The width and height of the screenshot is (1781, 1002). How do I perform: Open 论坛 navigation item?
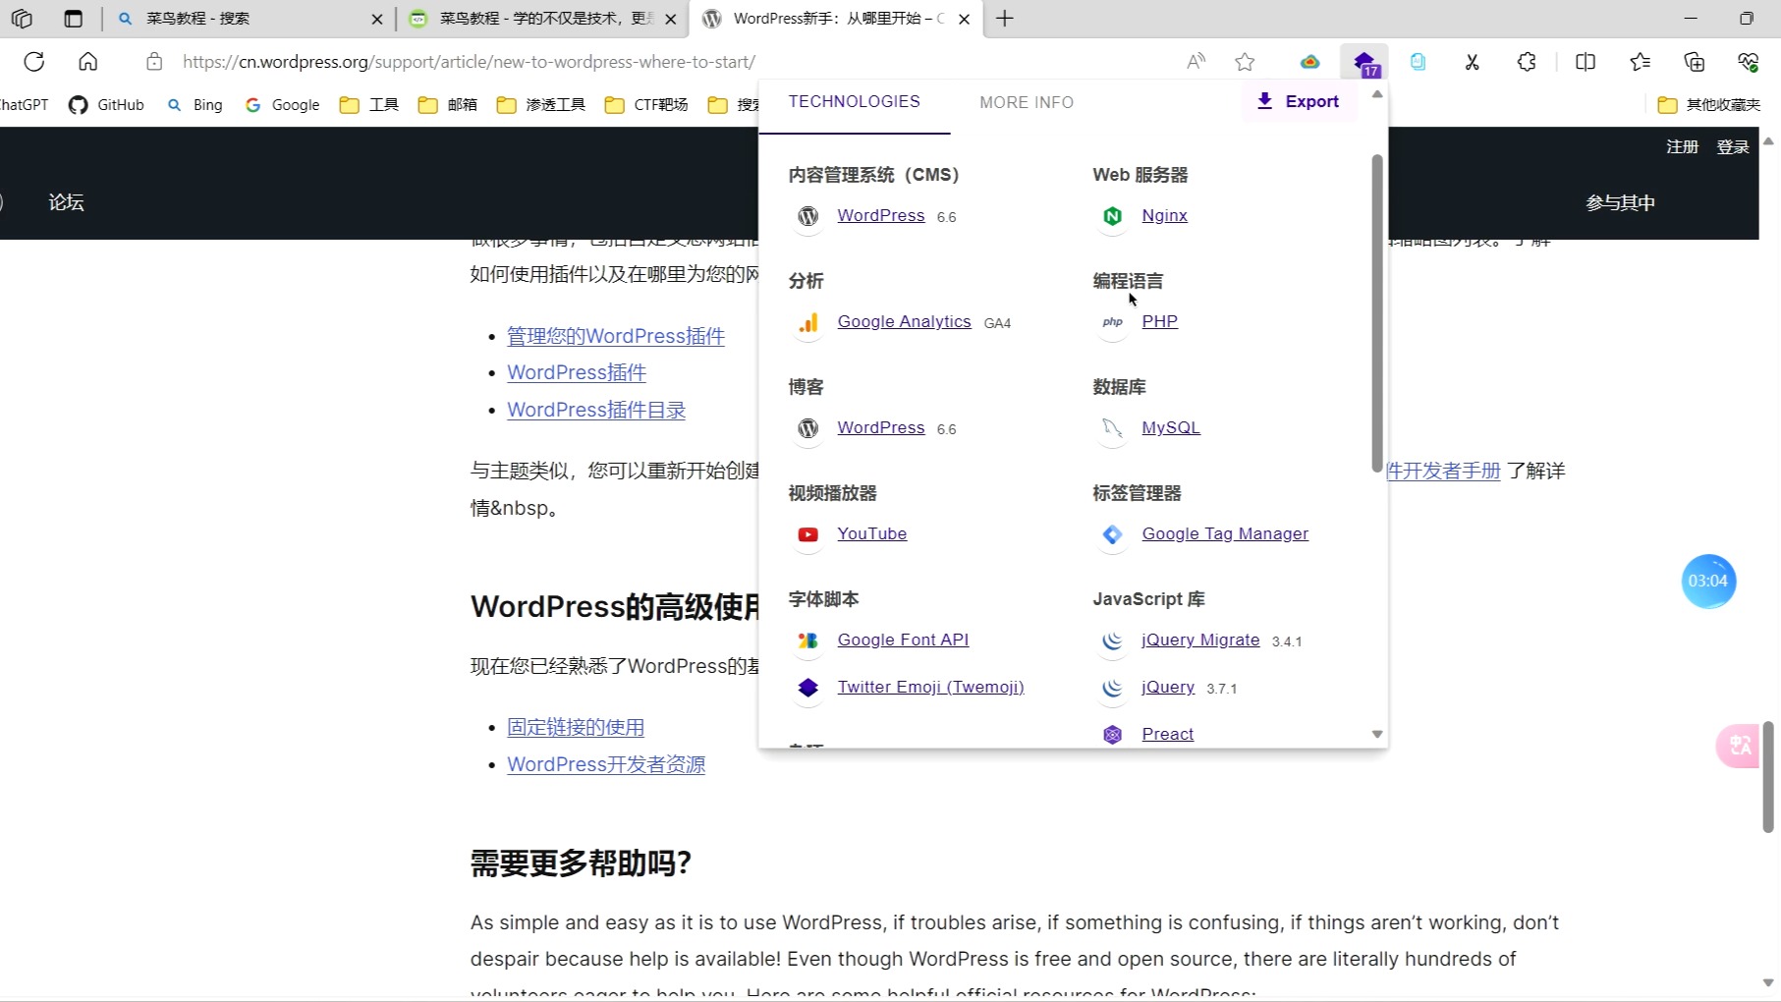coord(67,202)
